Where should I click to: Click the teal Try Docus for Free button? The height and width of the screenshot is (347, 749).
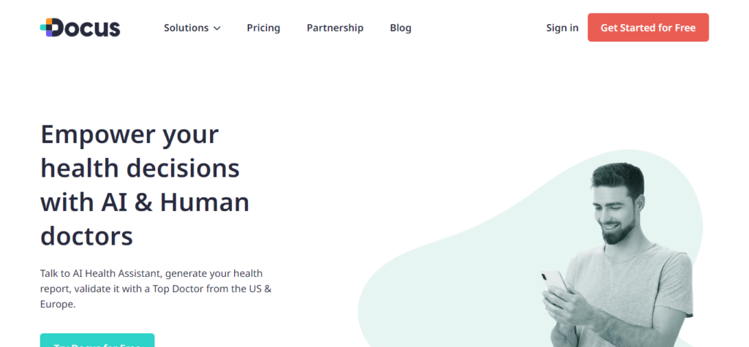(x=97, y=340)
